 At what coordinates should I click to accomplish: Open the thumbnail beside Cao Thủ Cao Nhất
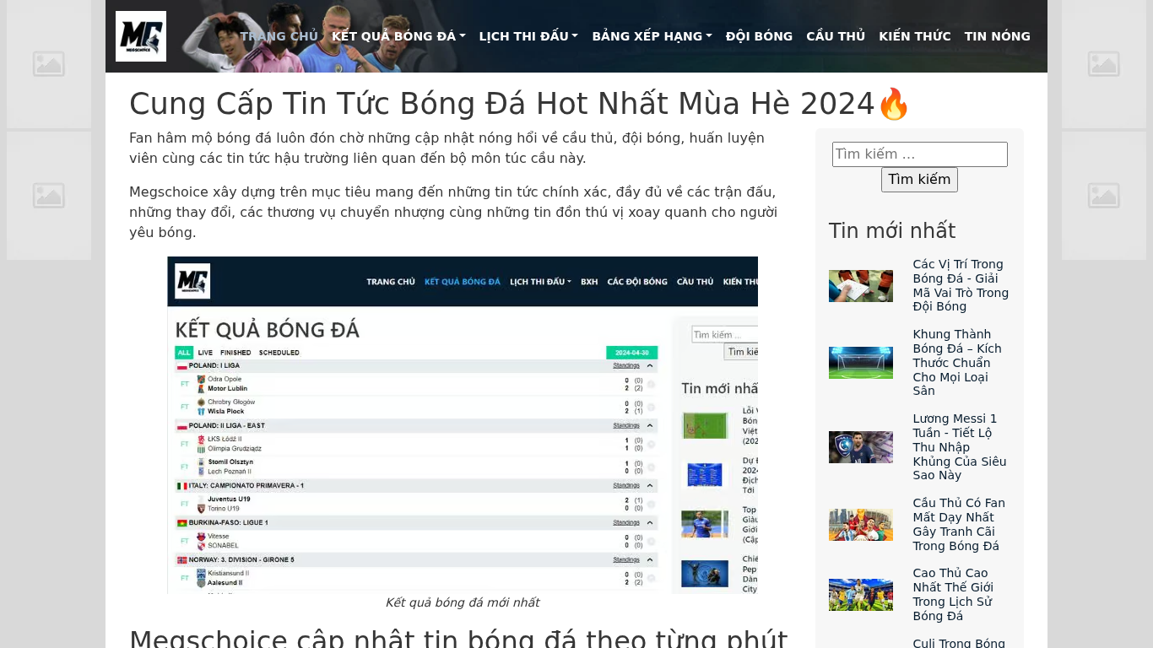coord(861,595)
